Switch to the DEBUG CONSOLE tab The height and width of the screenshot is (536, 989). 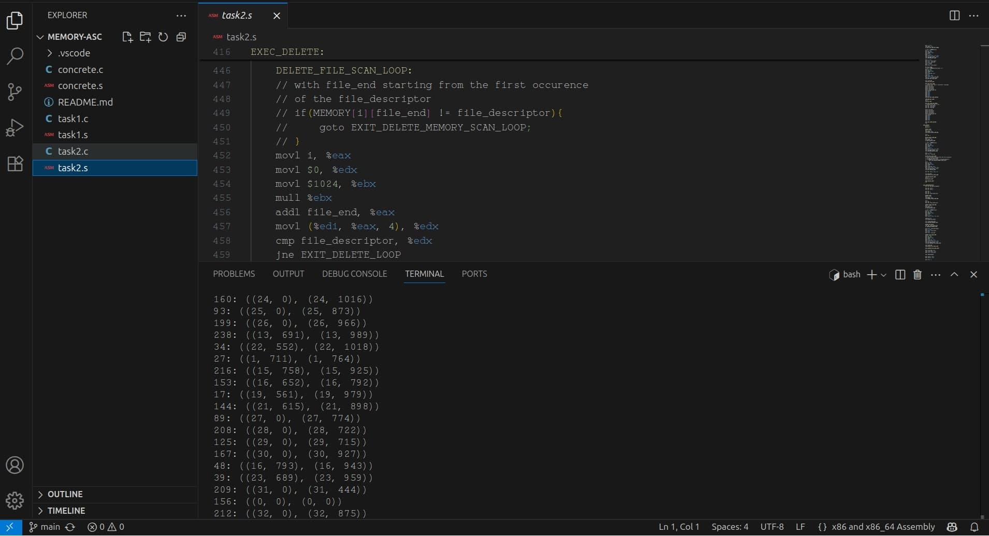tap(354, 274)
